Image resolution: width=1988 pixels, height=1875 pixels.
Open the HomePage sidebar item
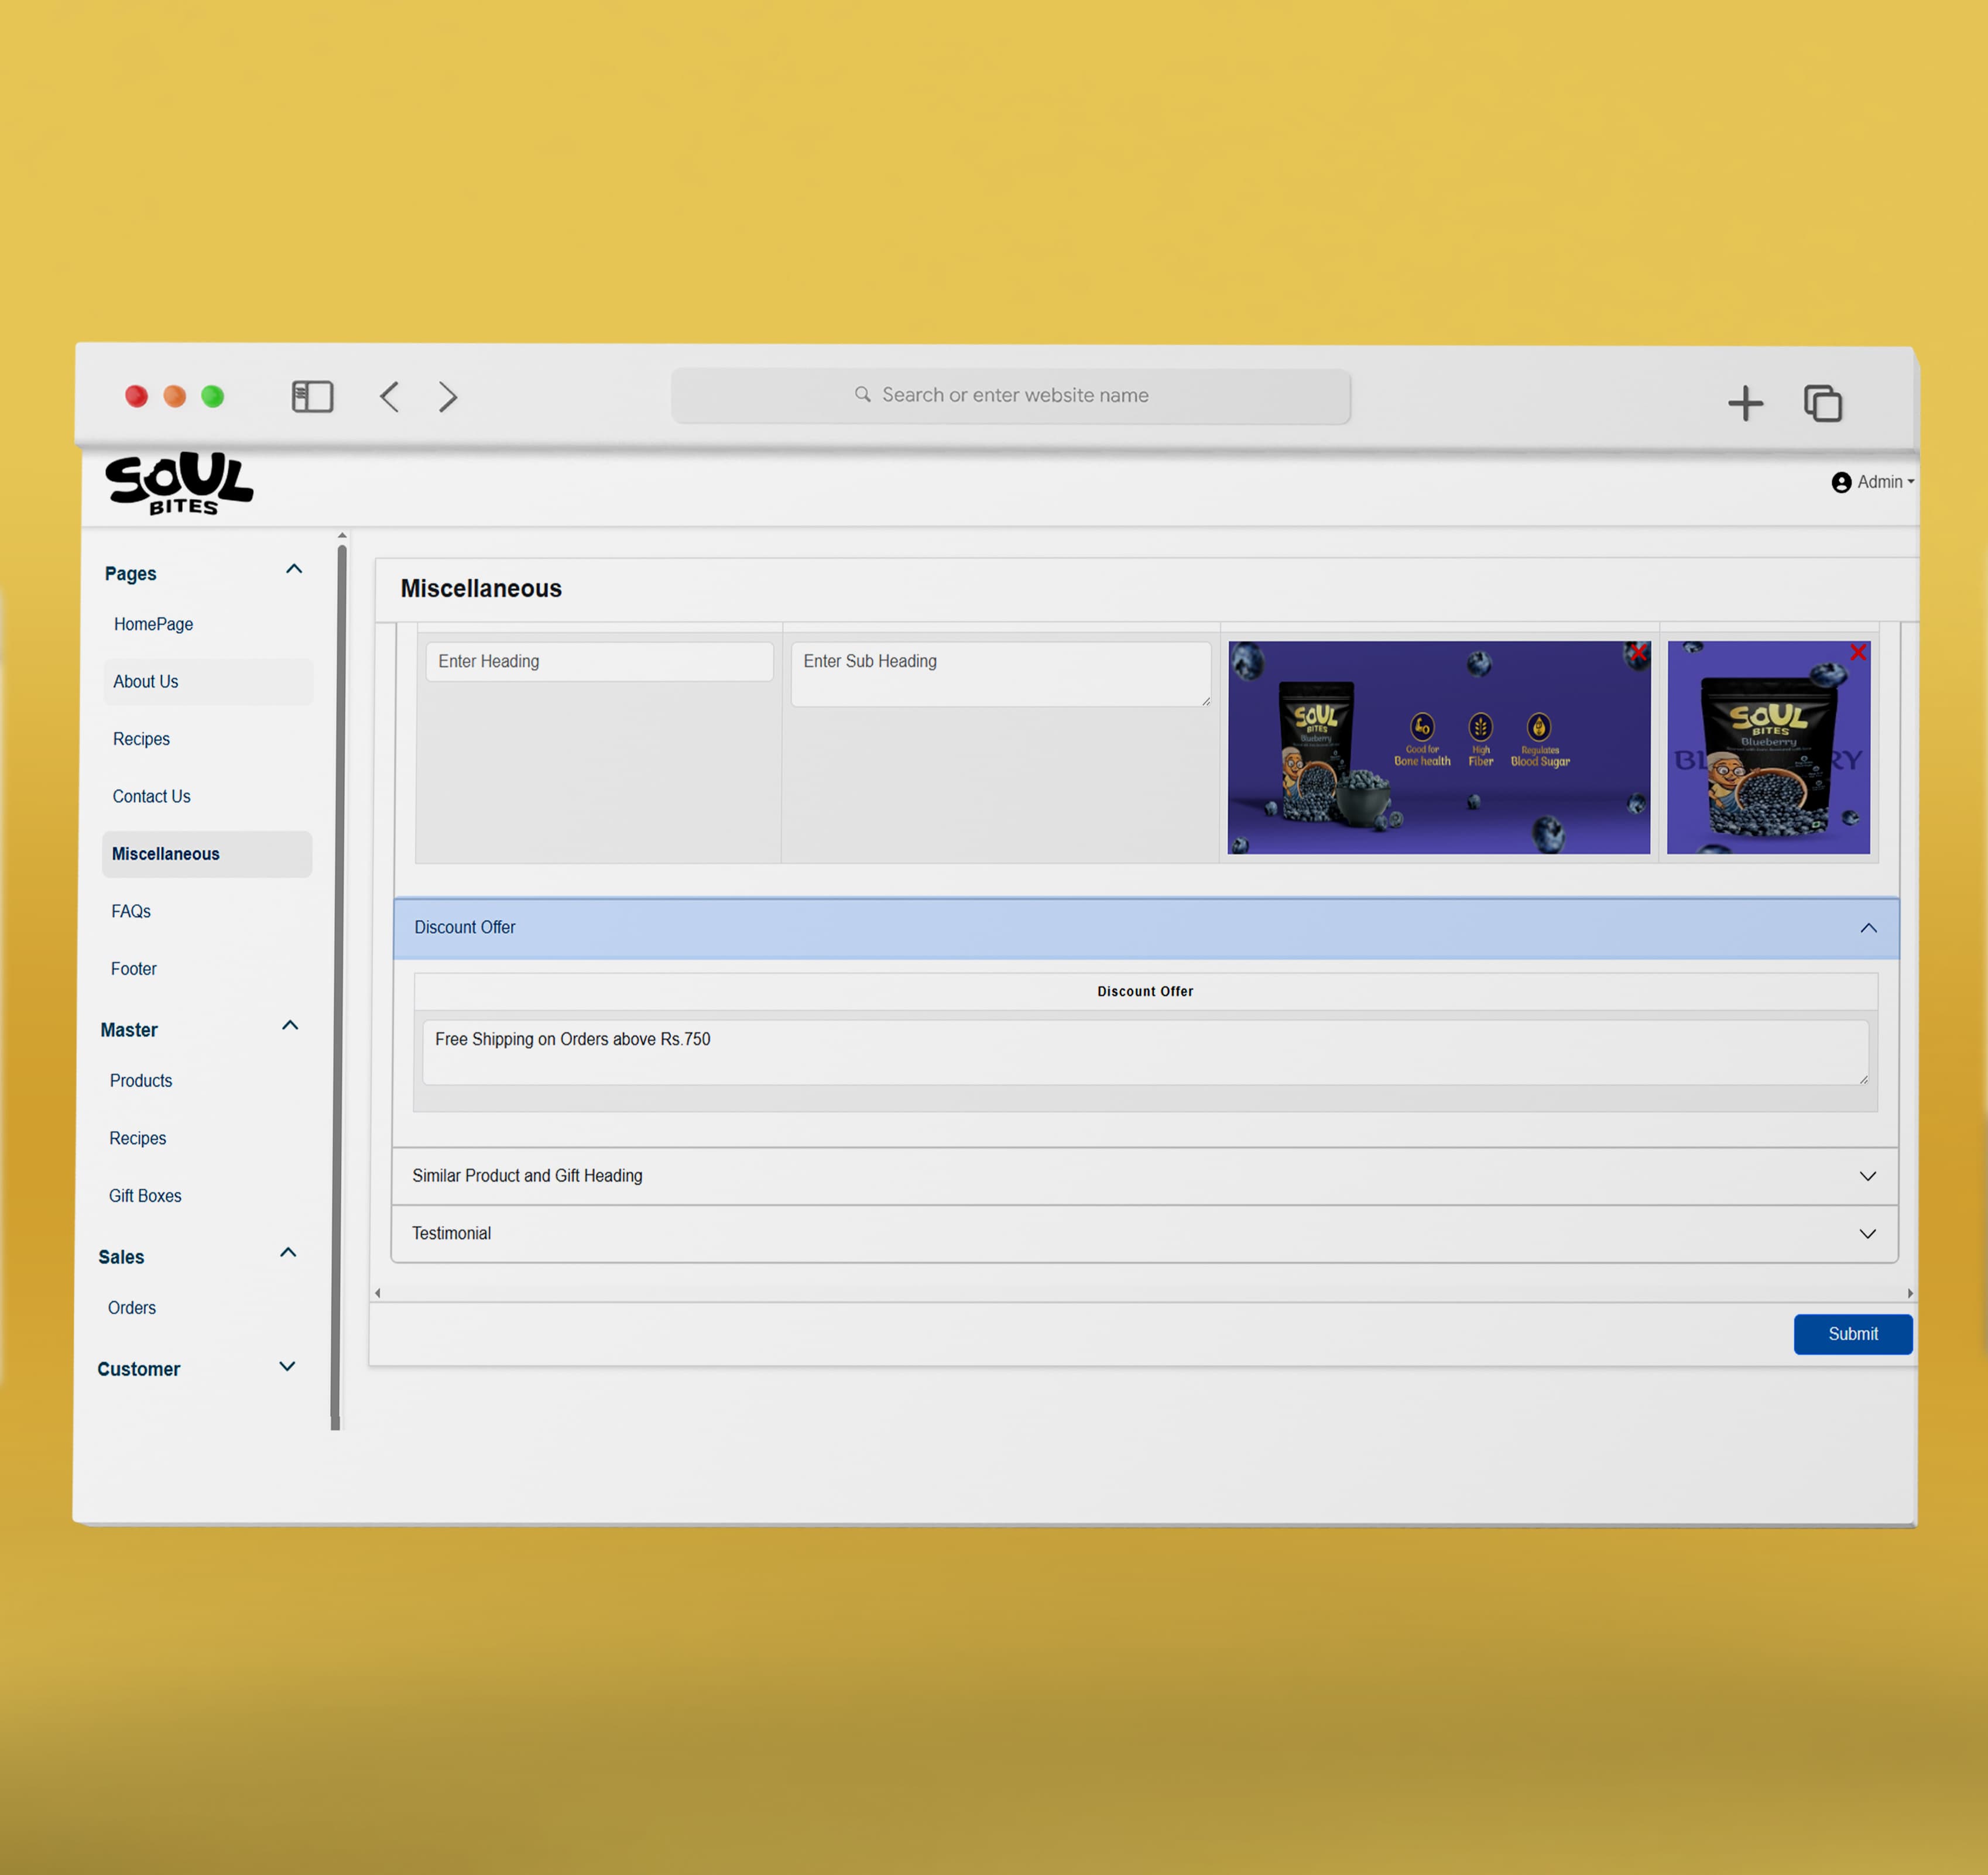coord(153,624)
